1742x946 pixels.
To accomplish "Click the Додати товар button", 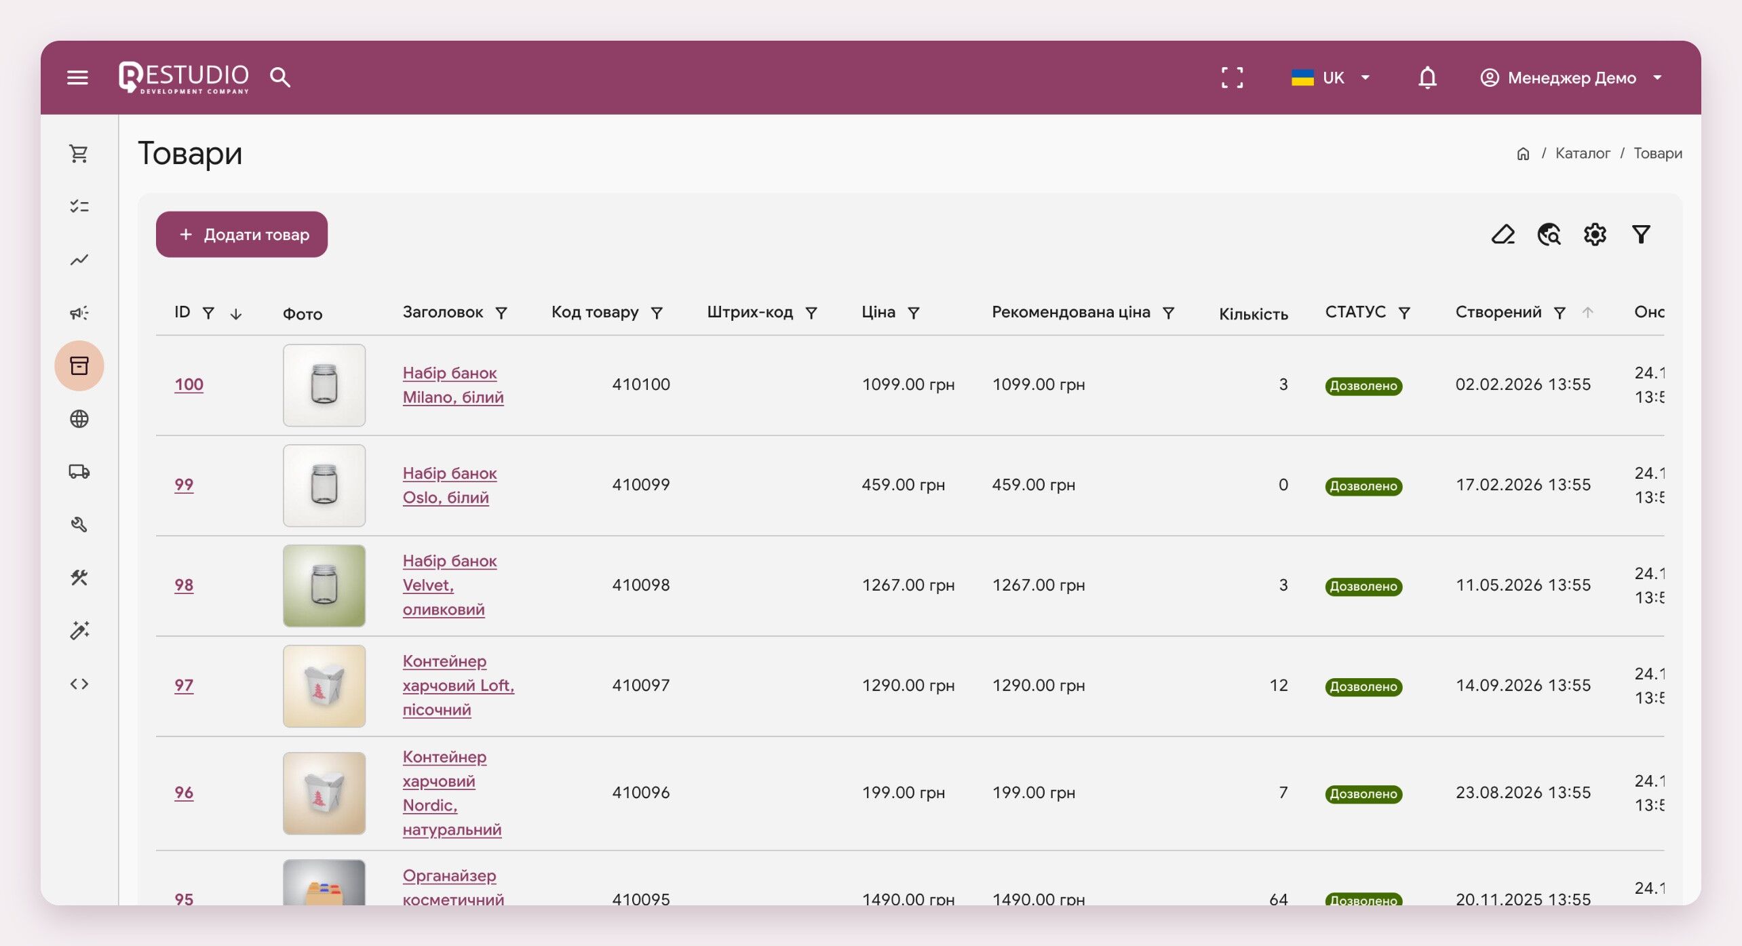I will tap(241, 235).
